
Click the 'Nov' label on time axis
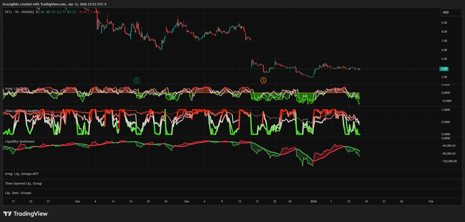point(78,201)
